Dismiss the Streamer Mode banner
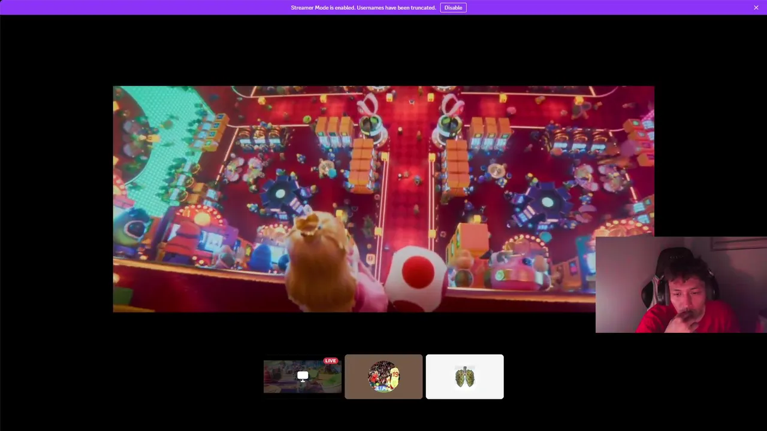 756,8
